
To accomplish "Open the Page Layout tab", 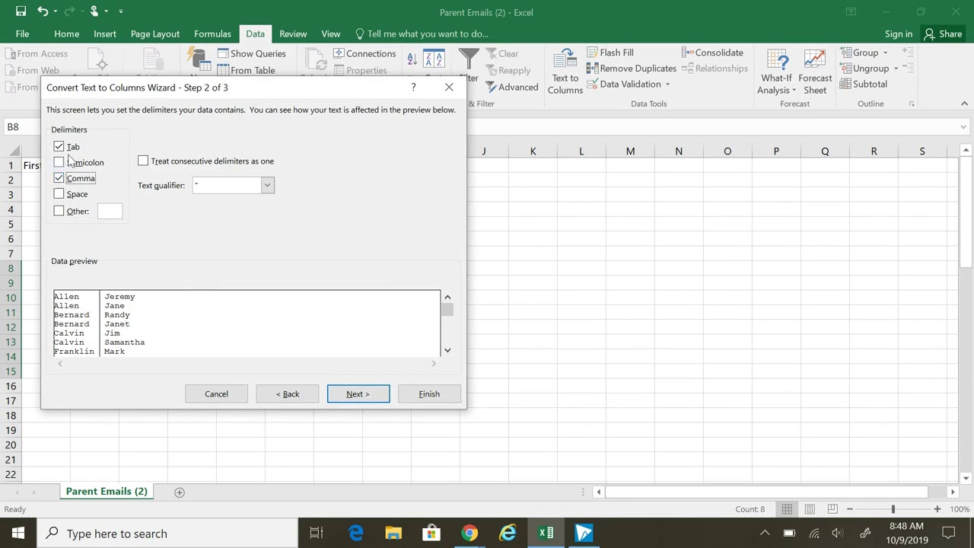I will 154,33.
